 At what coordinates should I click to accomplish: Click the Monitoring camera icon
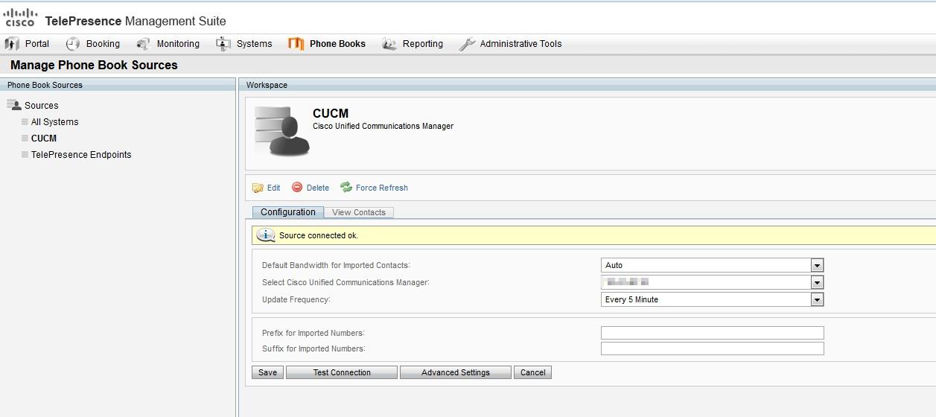(144, 44)
